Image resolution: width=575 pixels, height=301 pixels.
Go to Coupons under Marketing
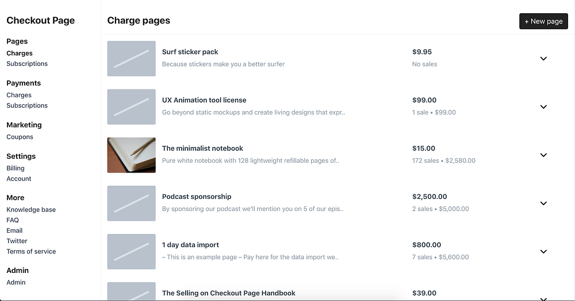(20, 137)
